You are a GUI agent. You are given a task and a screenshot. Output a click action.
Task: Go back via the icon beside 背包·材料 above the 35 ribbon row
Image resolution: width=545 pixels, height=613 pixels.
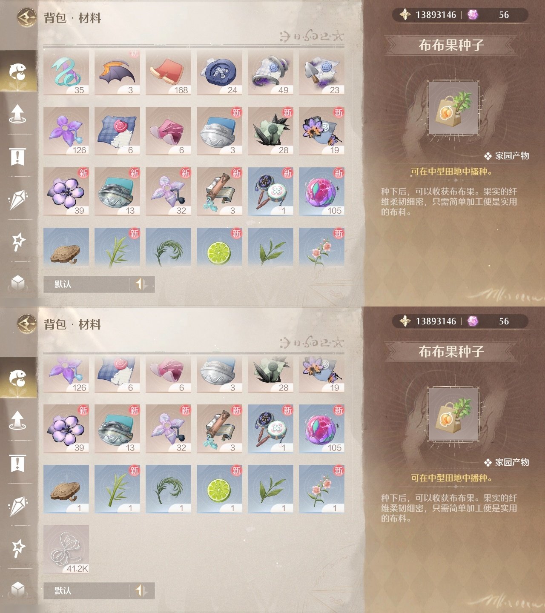pyautogui.click(x=26, y=17)
